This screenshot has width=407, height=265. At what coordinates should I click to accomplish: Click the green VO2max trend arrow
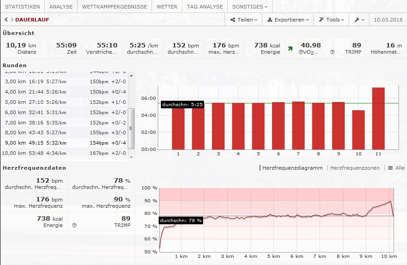[290, 48]
